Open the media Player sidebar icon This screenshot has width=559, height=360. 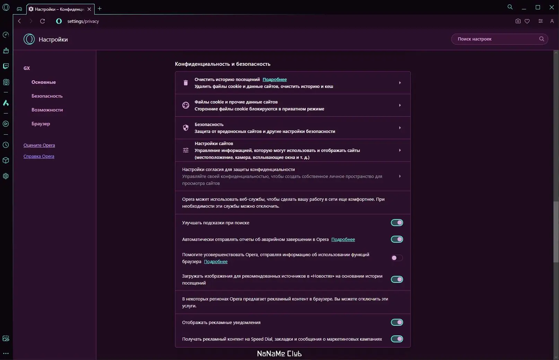point(6,124)
